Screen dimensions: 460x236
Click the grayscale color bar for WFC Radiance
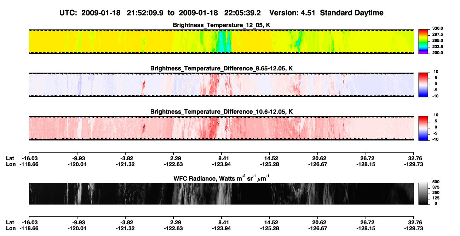point(424,194)
